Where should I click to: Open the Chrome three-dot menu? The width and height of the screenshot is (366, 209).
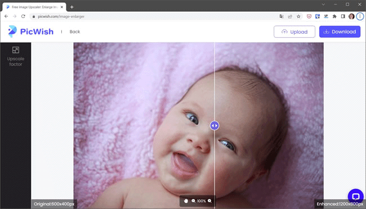pos(360,16)
